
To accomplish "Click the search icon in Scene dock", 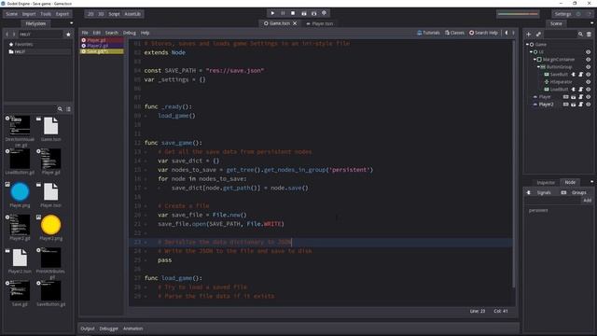I will click(x=580, y=35).
